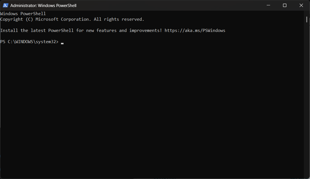Image resolution: width=310 pixels, height=179 pixels.
Task: Click the install latest PowerShell message line
Action: click(82, 30)
